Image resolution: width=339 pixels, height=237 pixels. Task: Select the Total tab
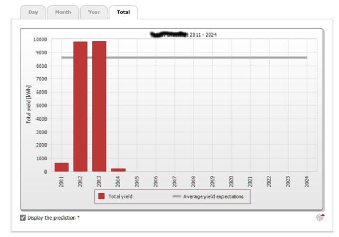tap(123, 12)
